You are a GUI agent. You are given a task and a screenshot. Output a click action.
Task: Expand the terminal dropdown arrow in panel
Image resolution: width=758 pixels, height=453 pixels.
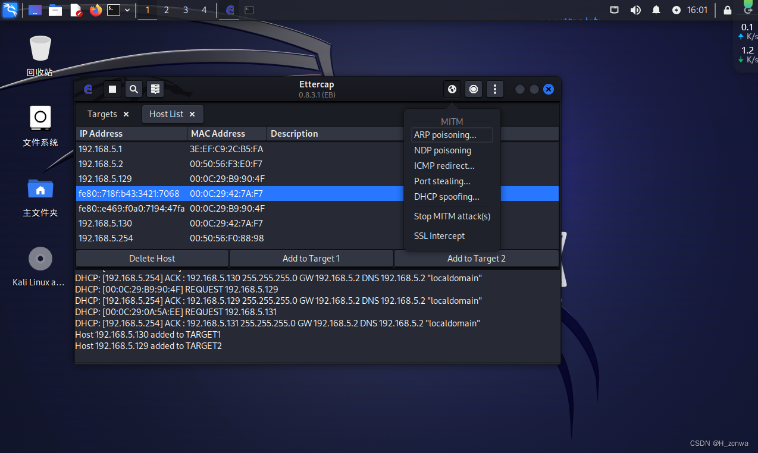coord(127,10)
